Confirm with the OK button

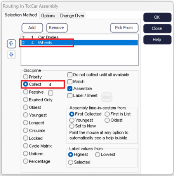pos(157,17)
